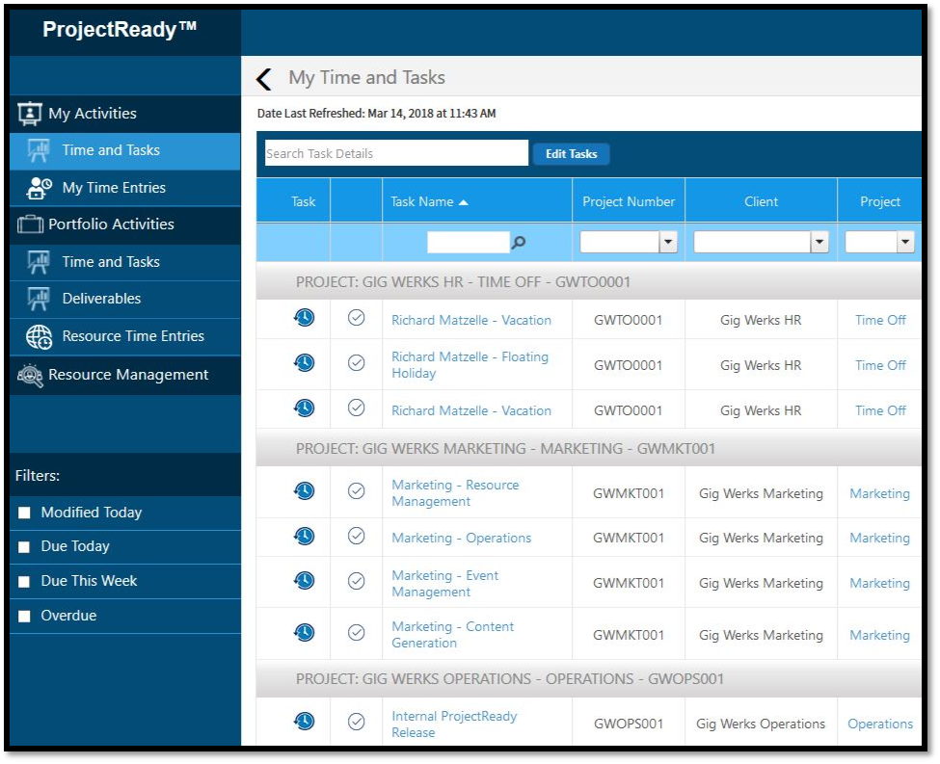Click clock icon for Marketing - Event Management
940x764 pixels.
[x=304, y=580]
